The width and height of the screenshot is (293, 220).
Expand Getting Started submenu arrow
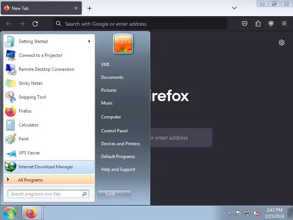coord(89,41)
